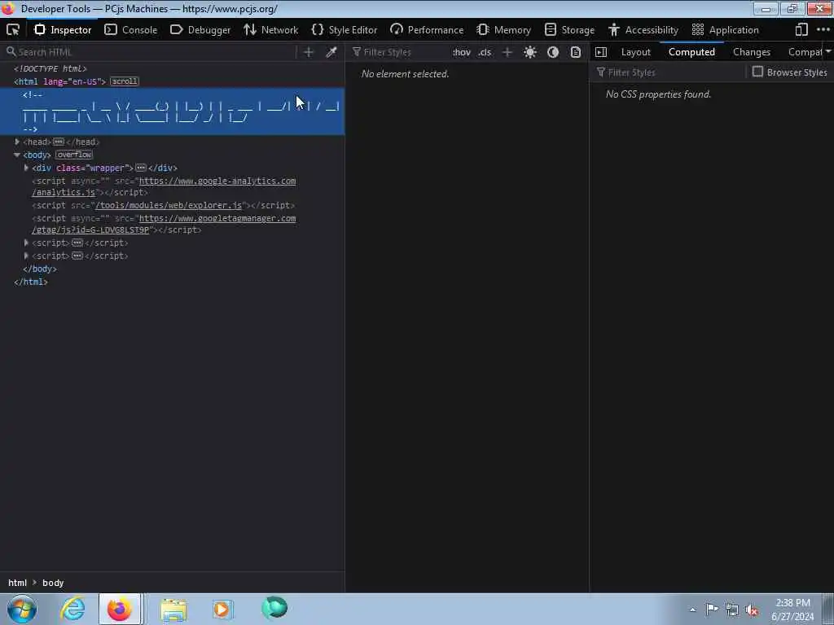Expand the second collapsed script node
Image resolution: width=834 pixels, height=625 pixels.
click(x=26, y=256)
